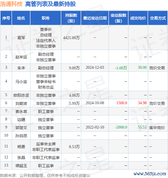The image size is (168, 178).
Task: Select the name 马小宝
Action: click(21, 82)
